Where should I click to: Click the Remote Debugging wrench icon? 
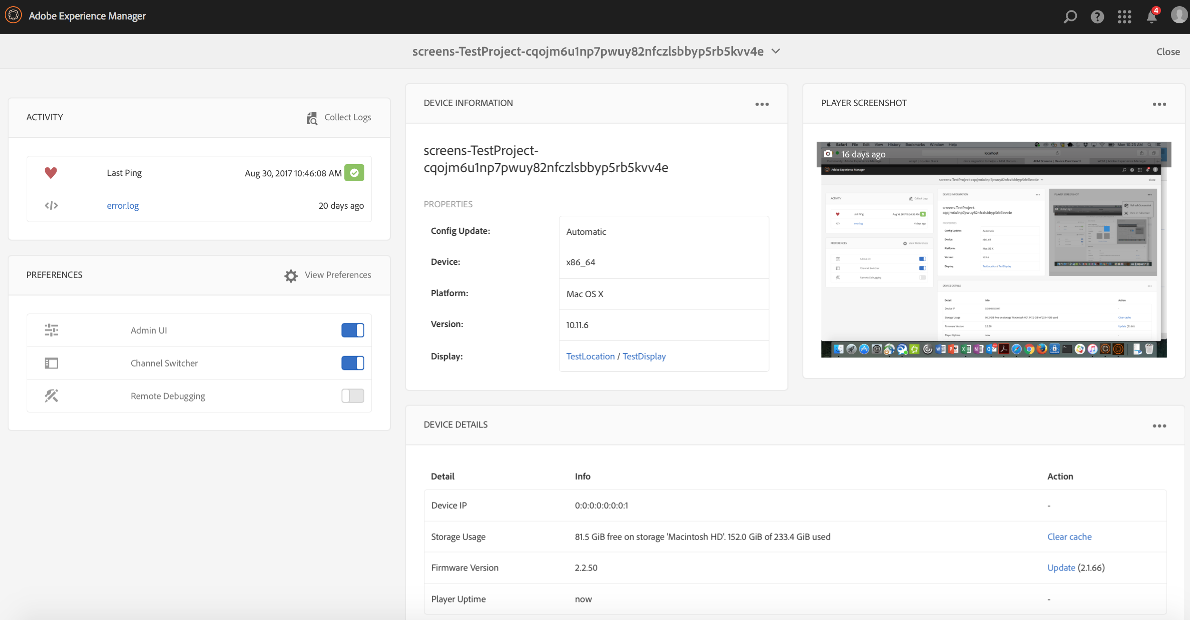[51, 396]
